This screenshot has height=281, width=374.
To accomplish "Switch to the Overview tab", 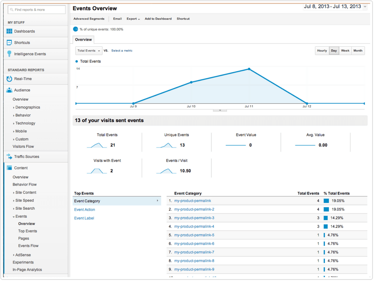I will (x=83, y=40).
